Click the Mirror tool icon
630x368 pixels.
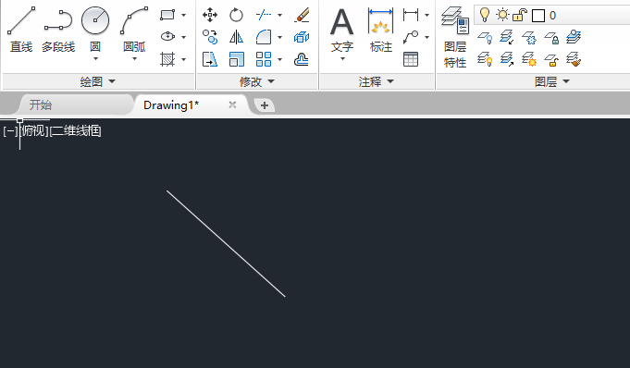236,37
